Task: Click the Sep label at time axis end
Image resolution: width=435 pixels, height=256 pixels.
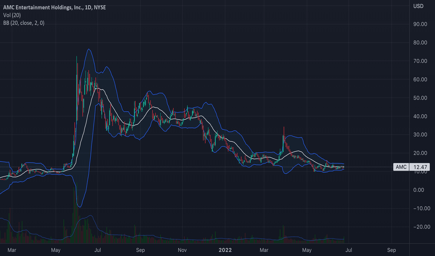Action: pos(392,250)
